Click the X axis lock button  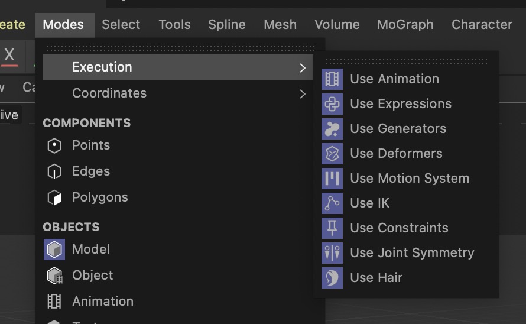pyautogui.click(x=9, y=55)
